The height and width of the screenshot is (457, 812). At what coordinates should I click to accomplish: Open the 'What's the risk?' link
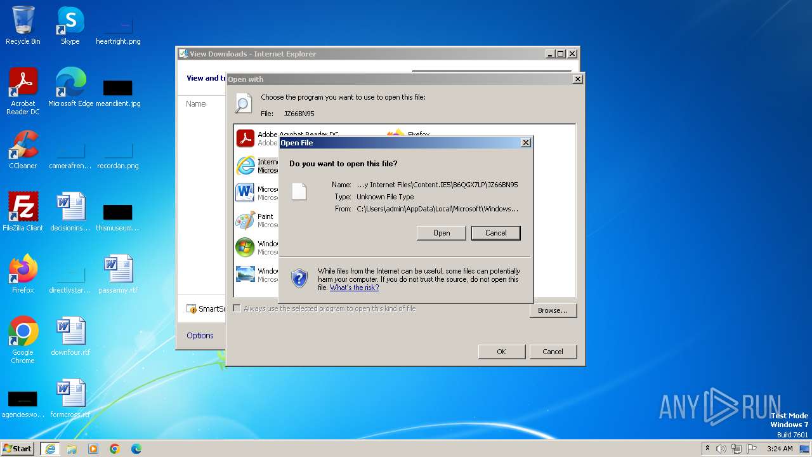[354, 288]
